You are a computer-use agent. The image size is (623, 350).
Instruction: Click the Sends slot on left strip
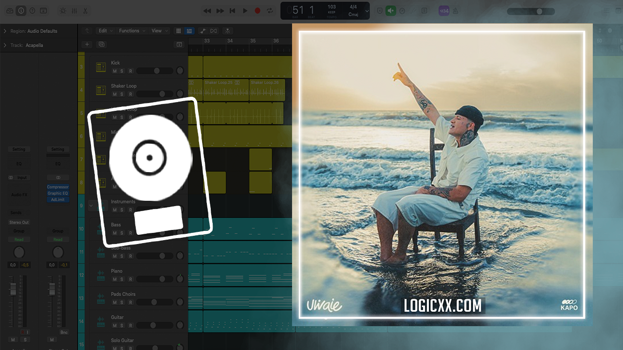point(16,213)
